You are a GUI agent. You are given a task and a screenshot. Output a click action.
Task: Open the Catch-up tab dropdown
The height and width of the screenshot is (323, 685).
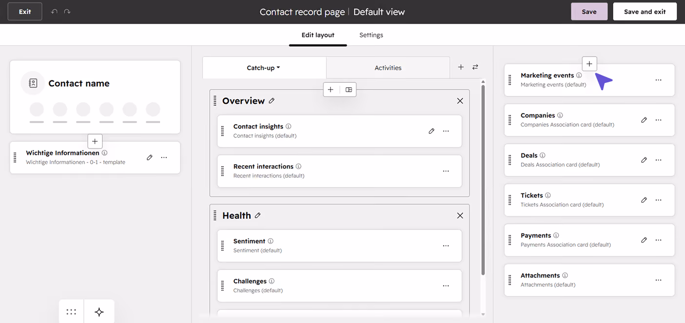pyautogui.click(x=264, y=68)
